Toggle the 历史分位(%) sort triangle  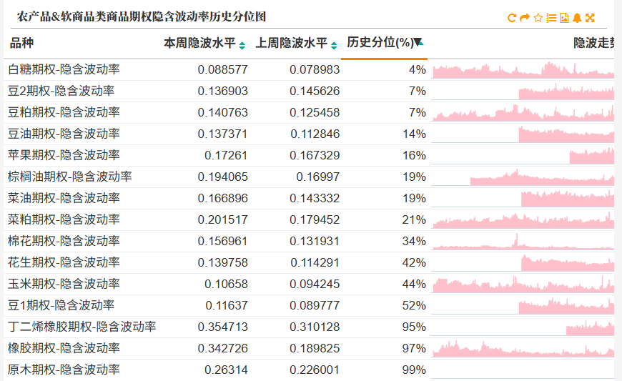[x=419, y=41]
